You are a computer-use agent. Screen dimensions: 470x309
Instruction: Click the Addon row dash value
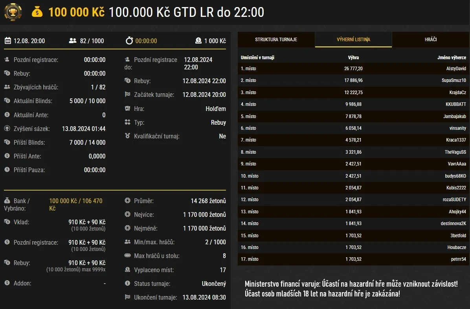(x=104, y=283)
